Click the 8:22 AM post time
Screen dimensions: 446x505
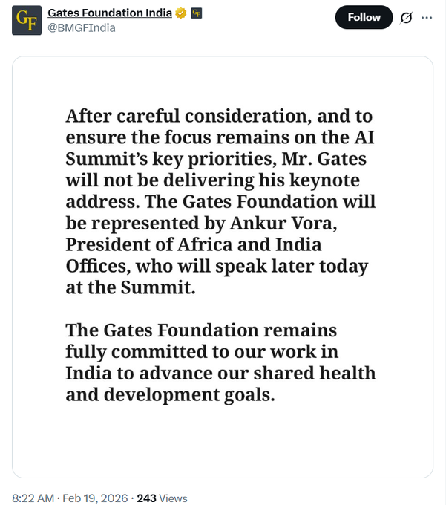[x=34, y=498]
